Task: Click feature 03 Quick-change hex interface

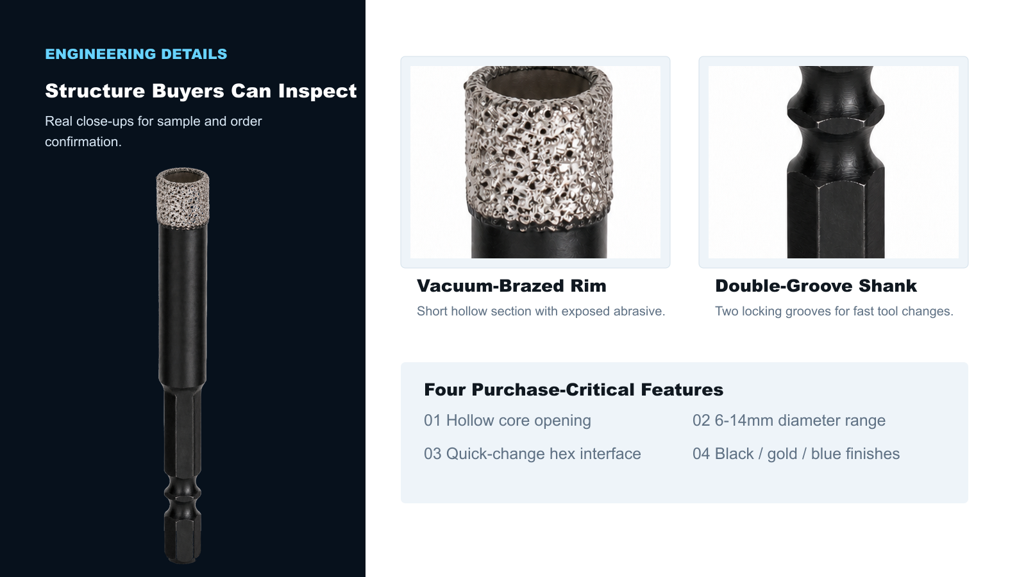Action: pyautogui.click(x=532, y=454)
